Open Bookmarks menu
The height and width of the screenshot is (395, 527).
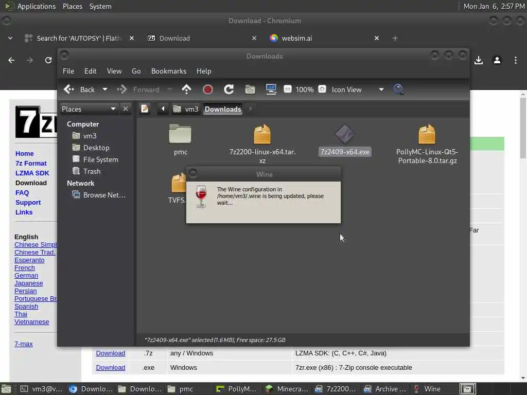tap(169, 71)
